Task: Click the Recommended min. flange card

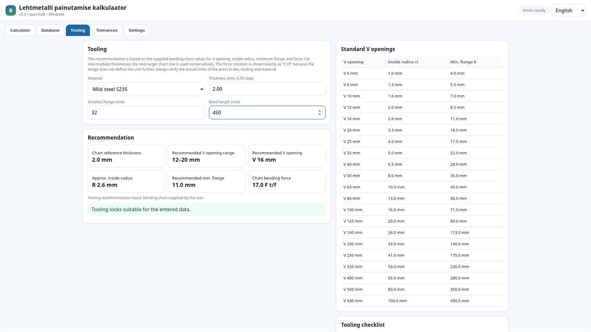Action: coord(207,181)
